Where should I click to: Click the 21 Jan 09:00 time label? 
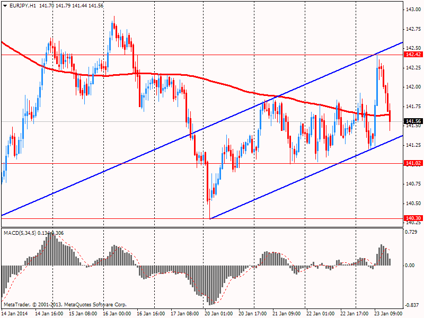pos(287,313)
